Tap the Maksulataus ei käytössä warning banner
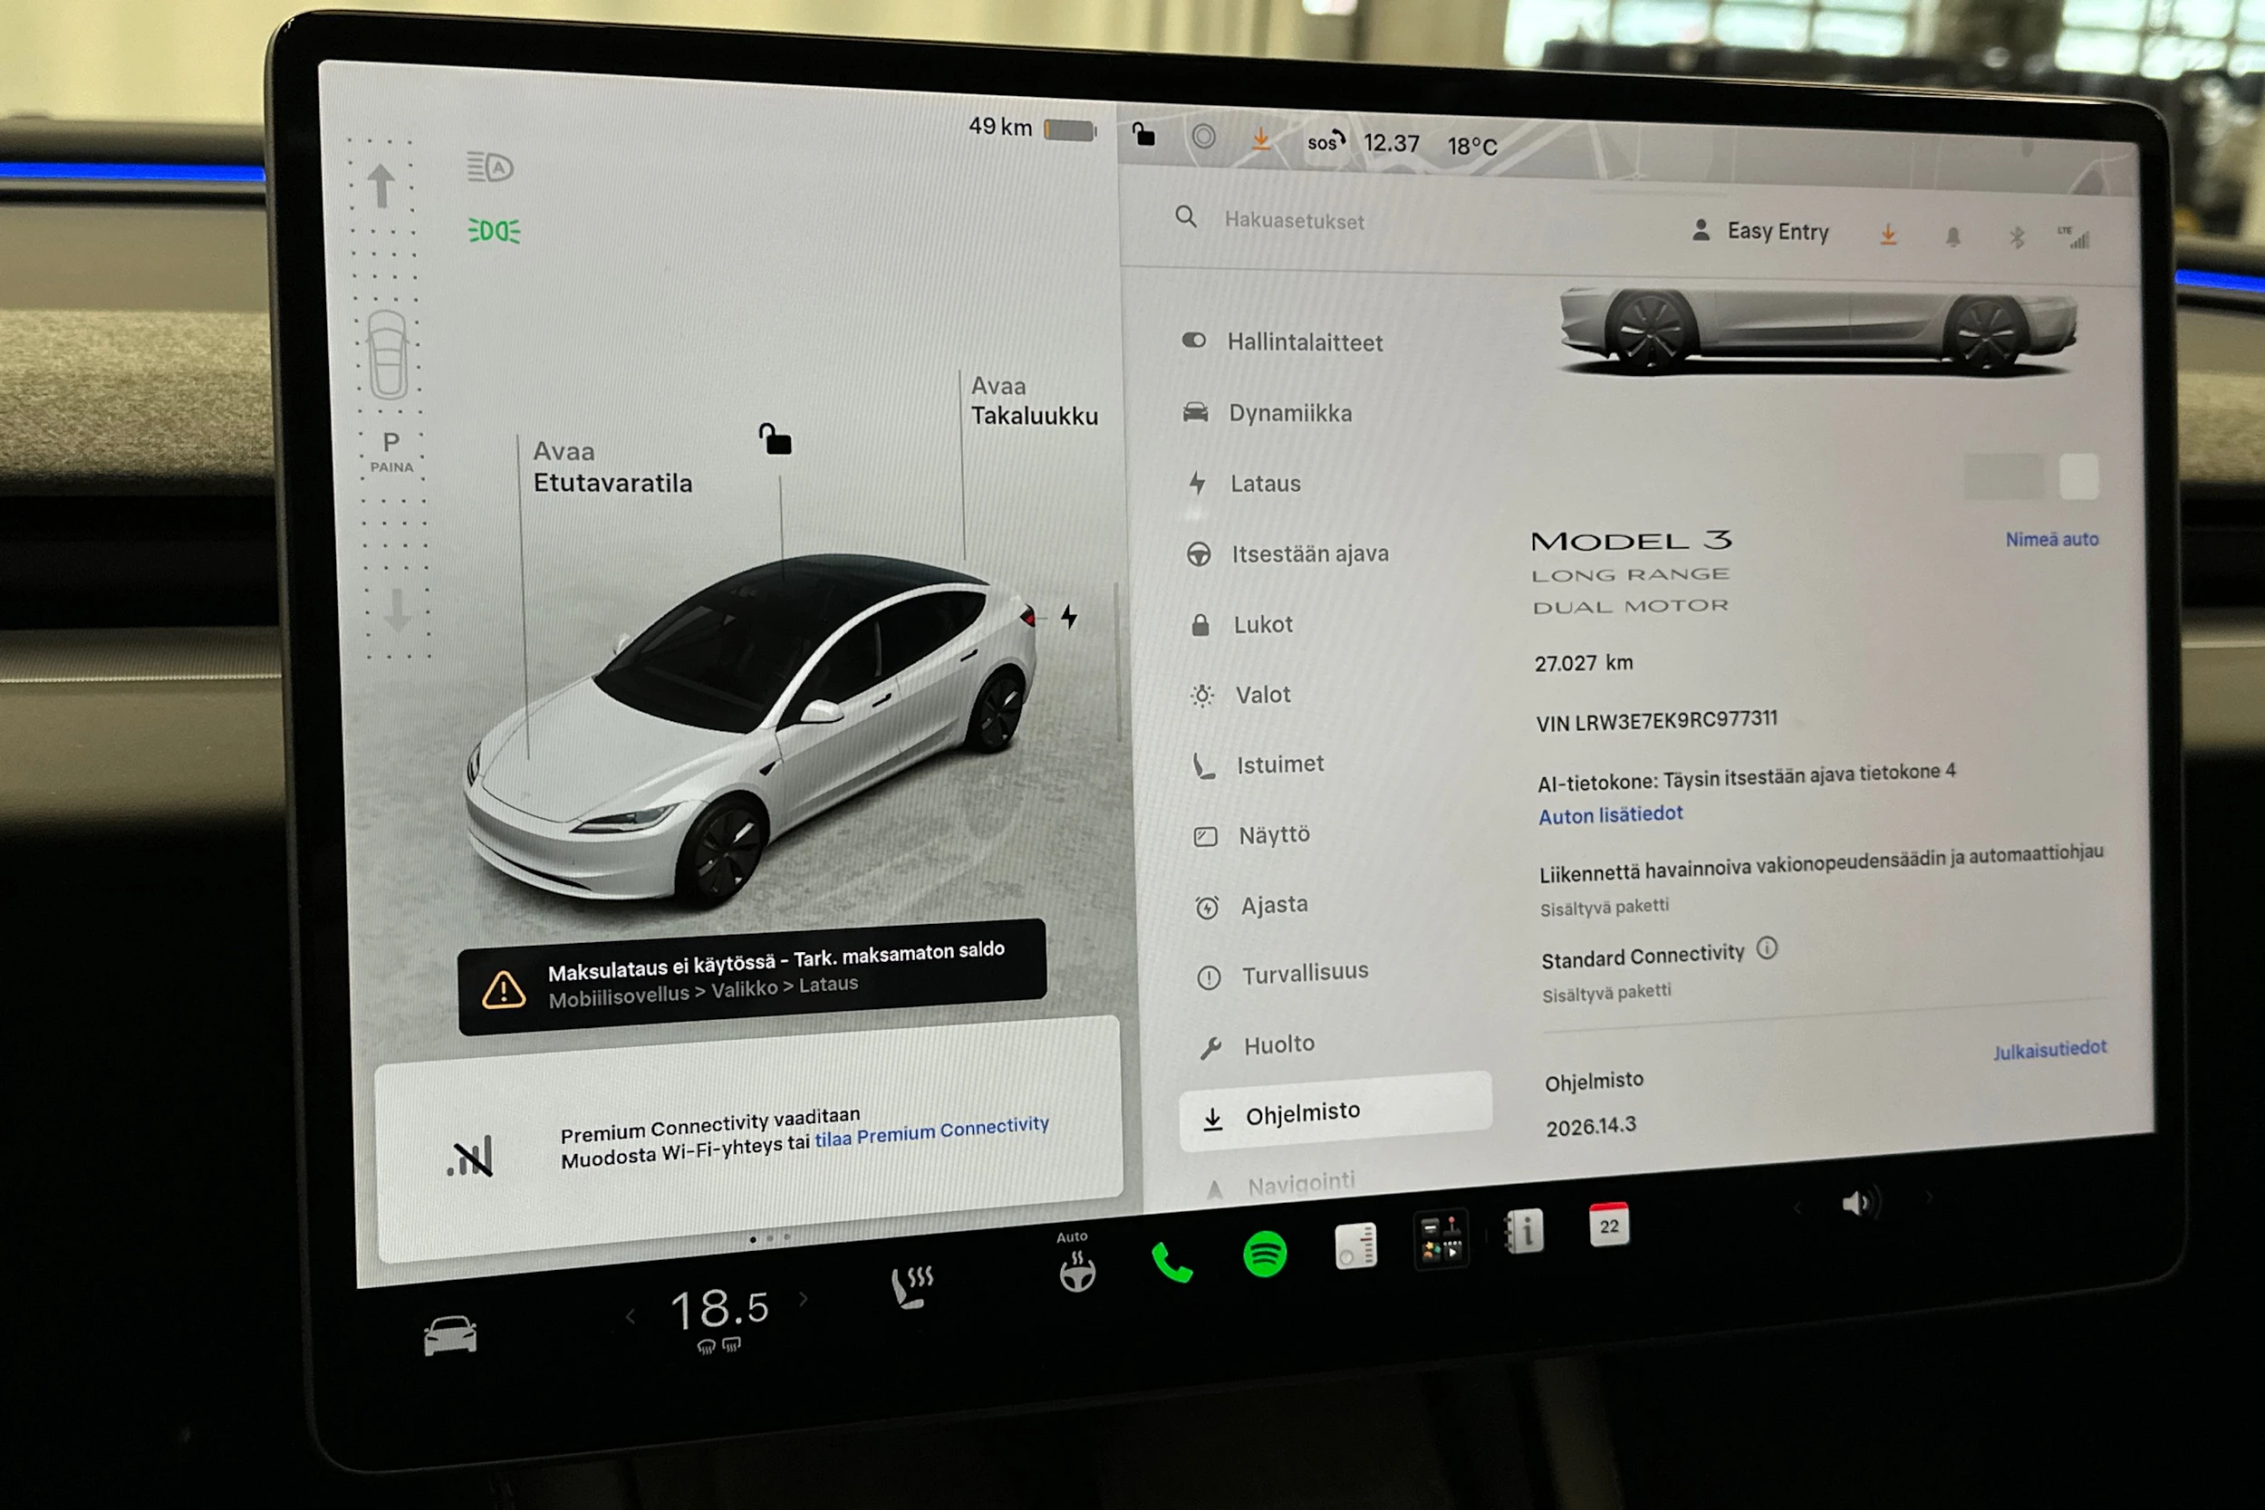2265x1510 pixels. tap(752, 976)
